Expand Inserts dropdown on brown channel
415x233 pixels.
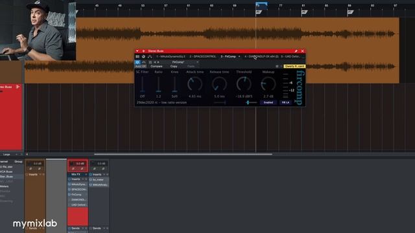(x=40, y=175)
